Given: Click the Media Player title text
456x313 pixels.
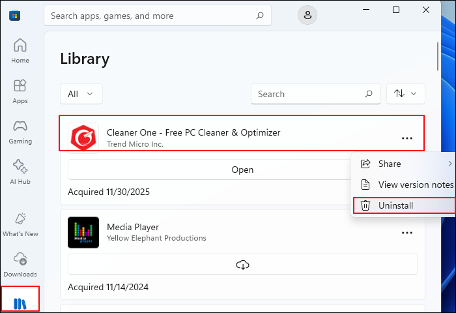Looking at the screenshot, I should click(133, 227).
